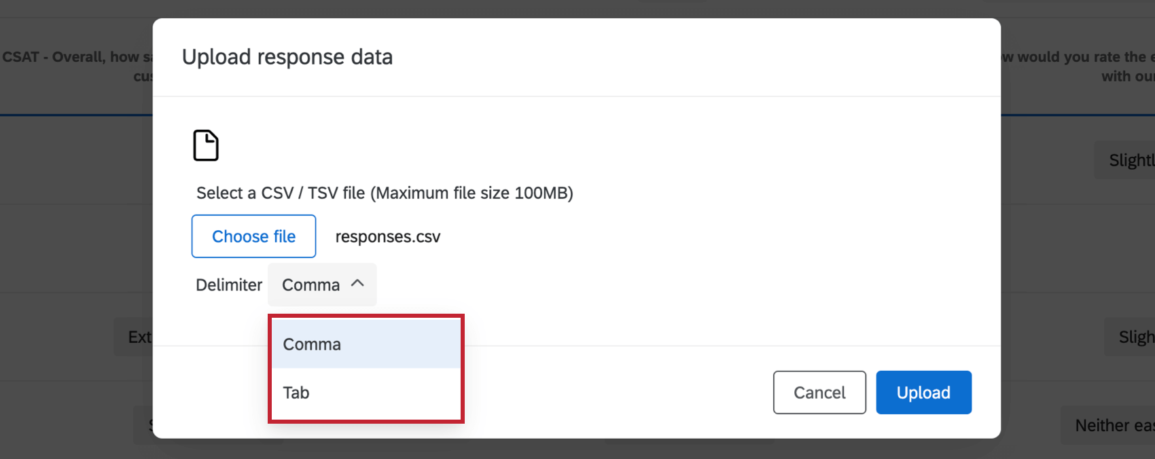Click the Neither easy option at bottom right
The image size is (1155, 459).
pyautogui.click(x=1113, y=425)
